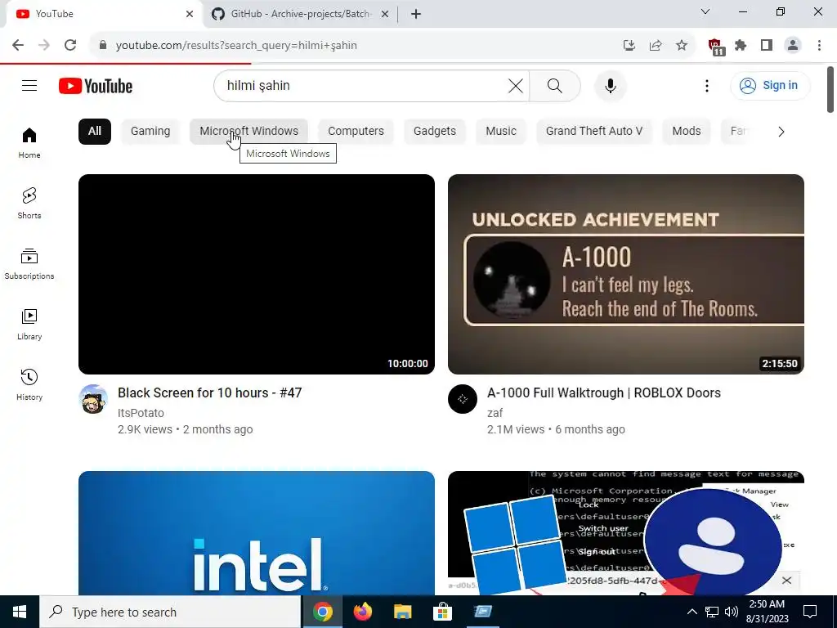Viewport: 837px width, 628px height.
Task: Select the Computers filter chip
Action: coord(356,132)
